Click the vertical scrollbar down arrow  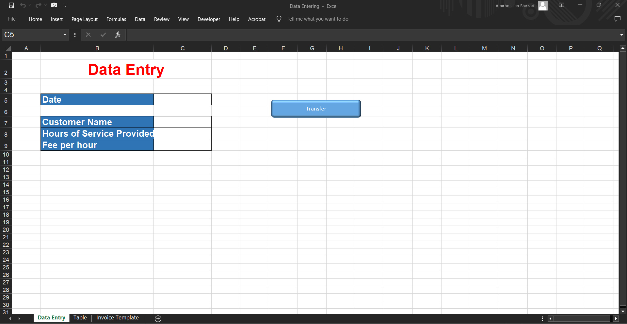point(623,311)
